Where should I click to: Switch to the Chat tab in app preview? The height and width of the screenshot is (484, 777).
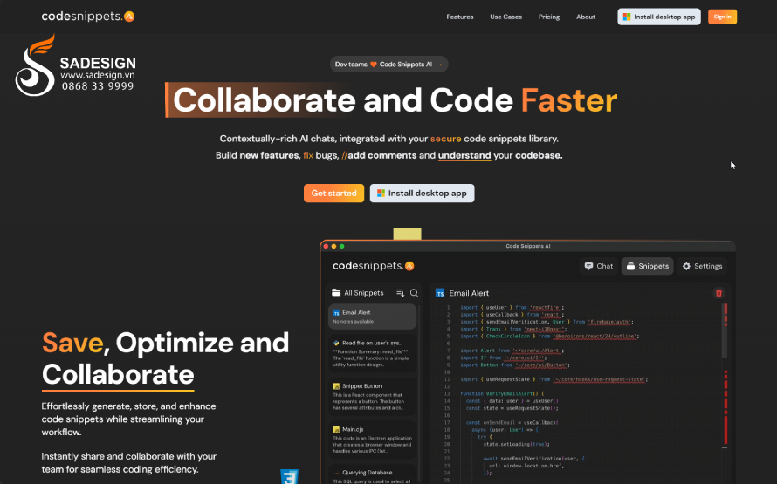pos(599,266)
